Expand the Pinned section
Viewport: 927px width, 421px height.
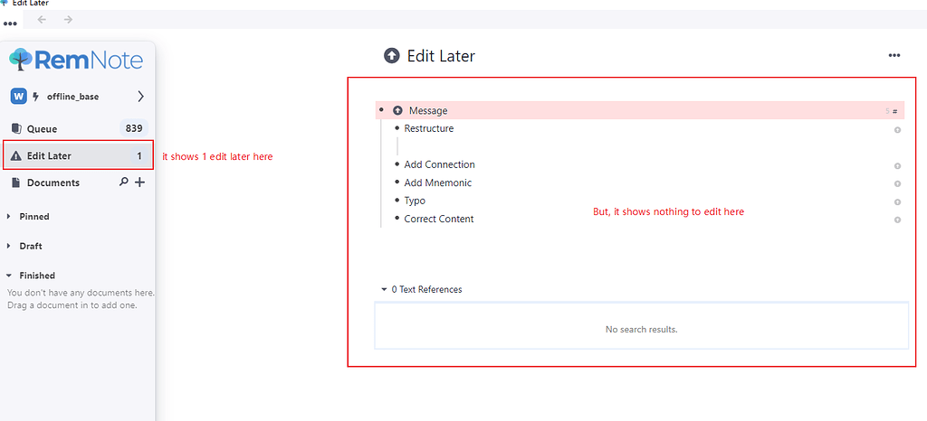(9, 217)
